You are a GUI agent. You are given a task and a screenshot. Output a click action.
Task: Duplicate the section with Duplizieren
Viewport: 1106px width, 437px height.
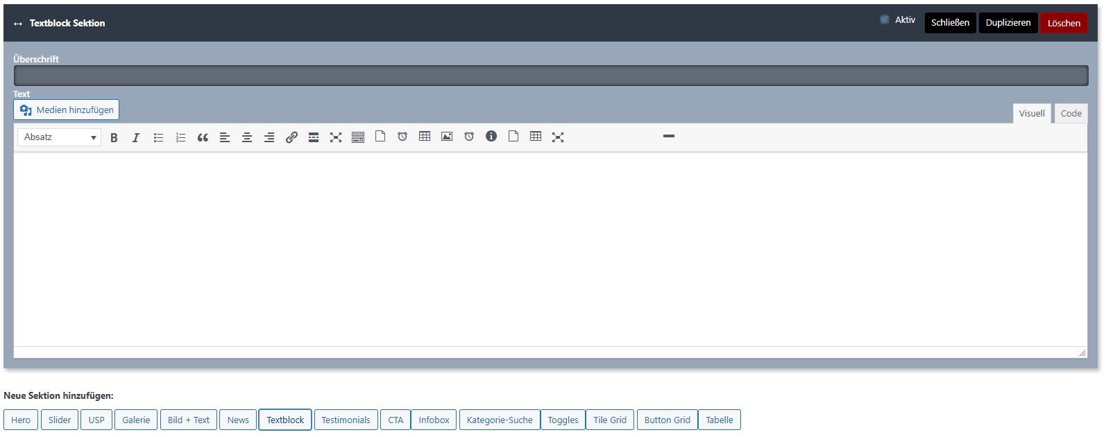(x=1007, y=23)
